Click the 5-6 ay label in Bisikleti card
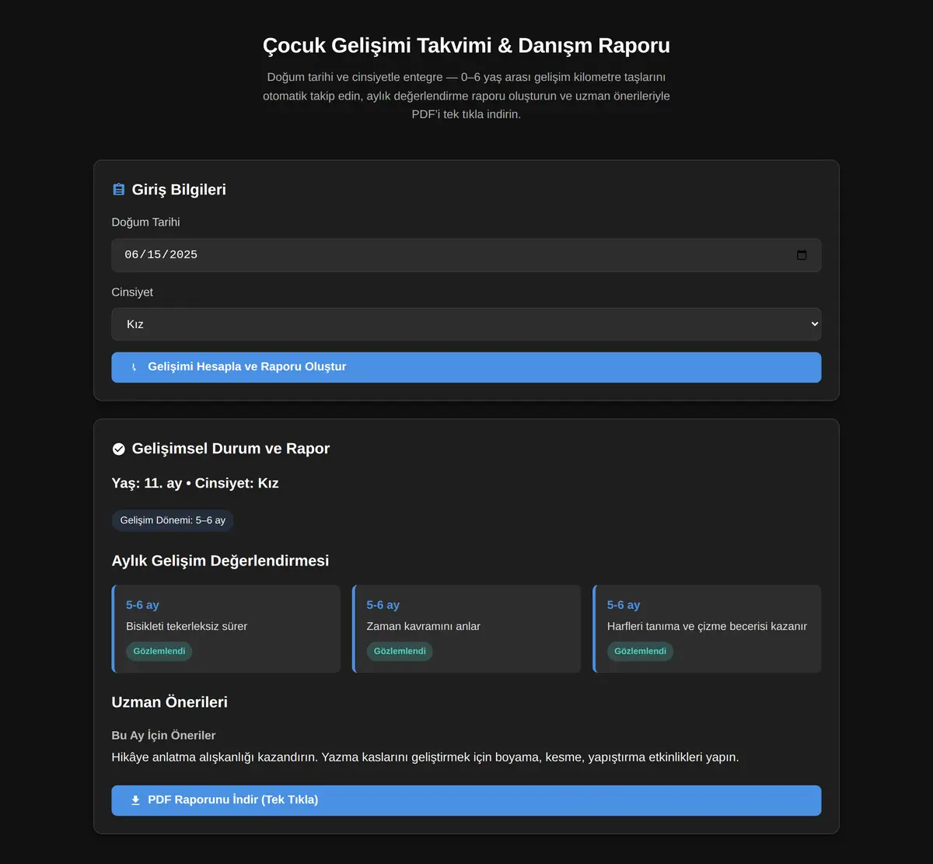 (142, 605)
